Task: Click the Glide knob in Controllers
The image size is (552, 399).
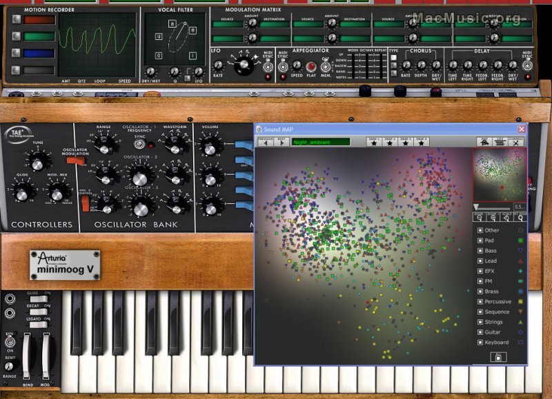Action: 22,193
